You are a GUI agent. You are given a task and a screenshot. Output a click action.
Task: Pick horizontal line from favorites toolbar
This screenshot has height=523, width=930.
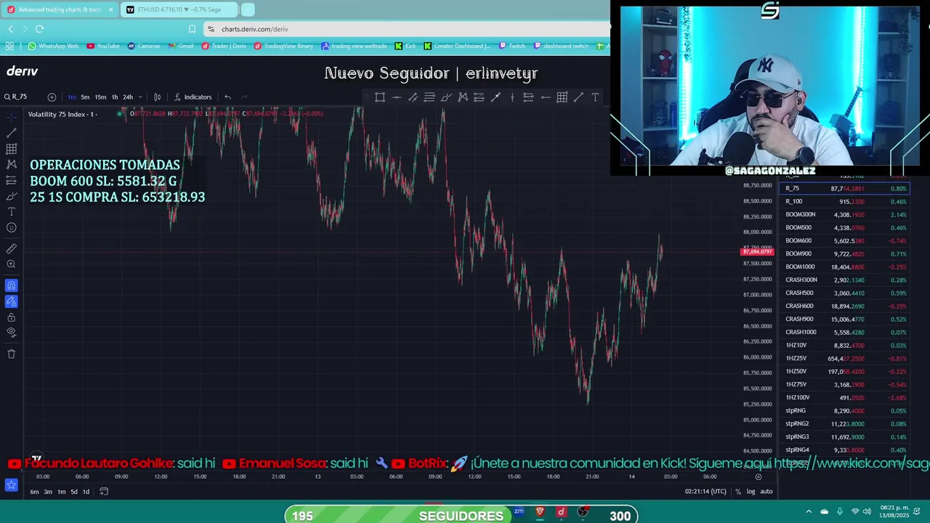coord(397,97)
